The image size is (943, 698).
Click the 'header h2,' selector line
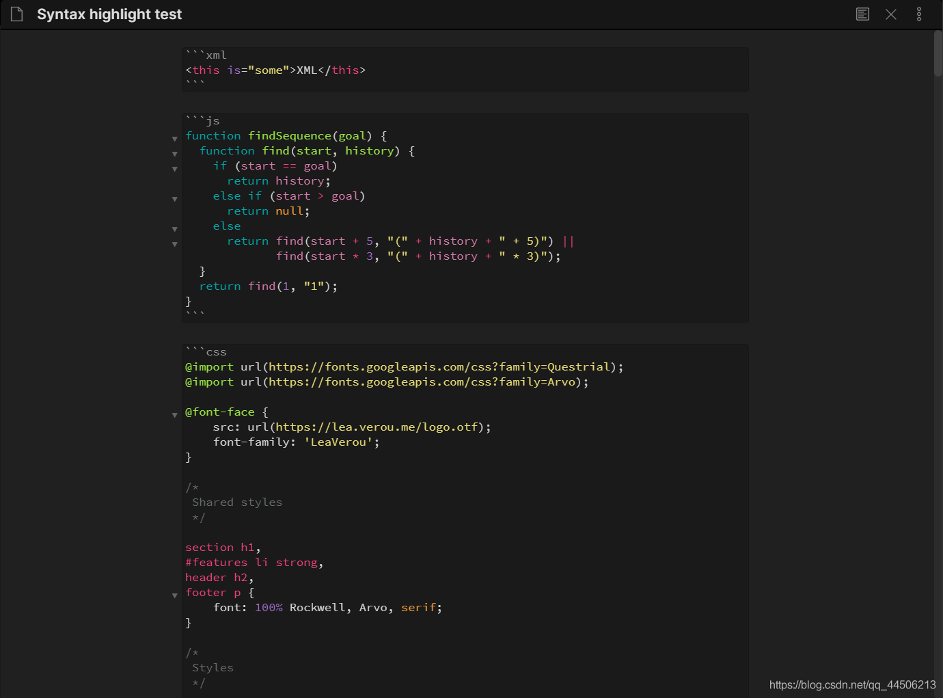point(219,578)
